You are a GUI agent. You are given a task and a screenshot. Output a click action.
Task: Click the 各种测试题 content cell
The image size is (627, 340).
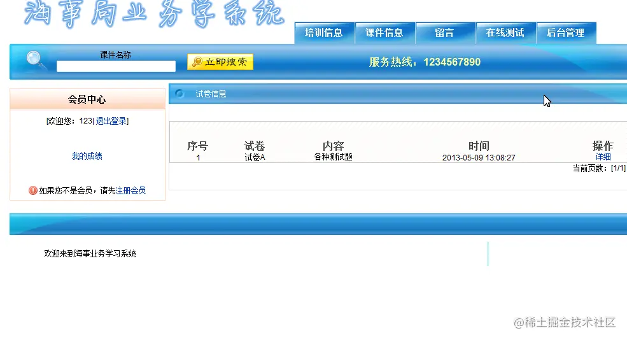coord(333,157)
